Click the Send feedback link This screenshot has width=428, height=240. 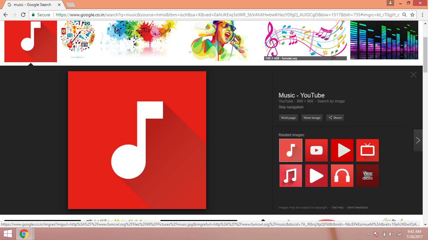pos(358,207)
